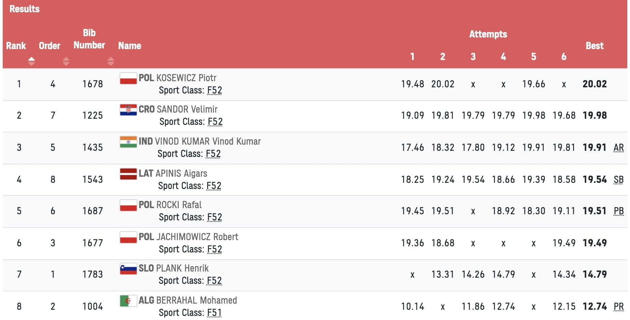
Task: Sort results by Order column arrows
Action: [66, 61]
